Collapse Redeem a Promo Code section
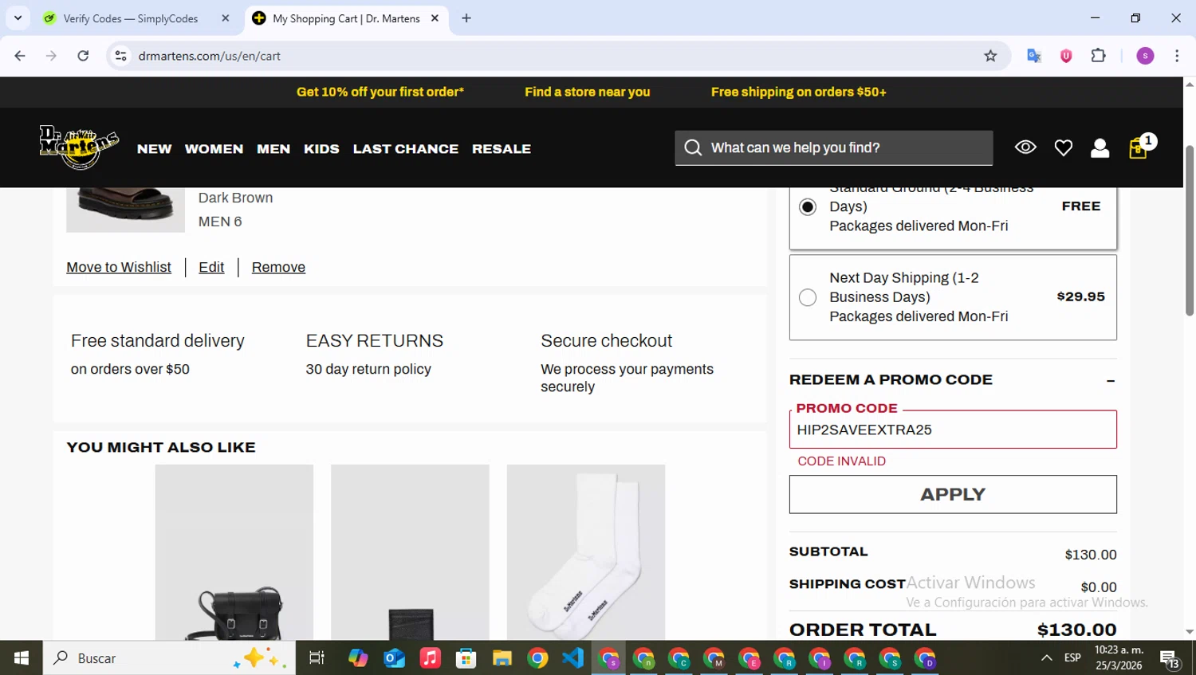The image size is (1196, 675). pos(1111,381)
